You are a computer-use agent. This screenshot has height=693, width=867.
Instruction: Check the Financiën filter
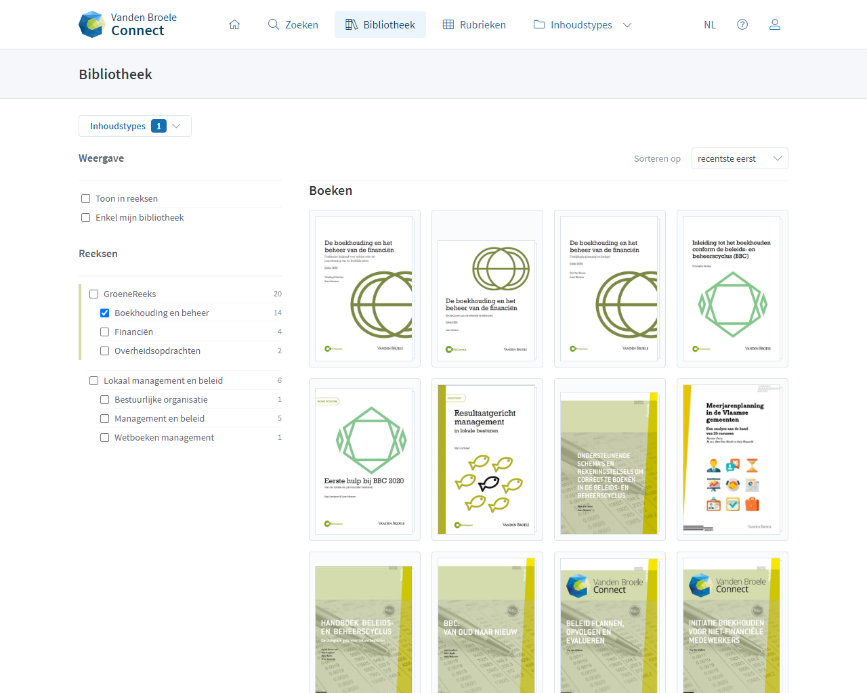(x=104, y=332)
